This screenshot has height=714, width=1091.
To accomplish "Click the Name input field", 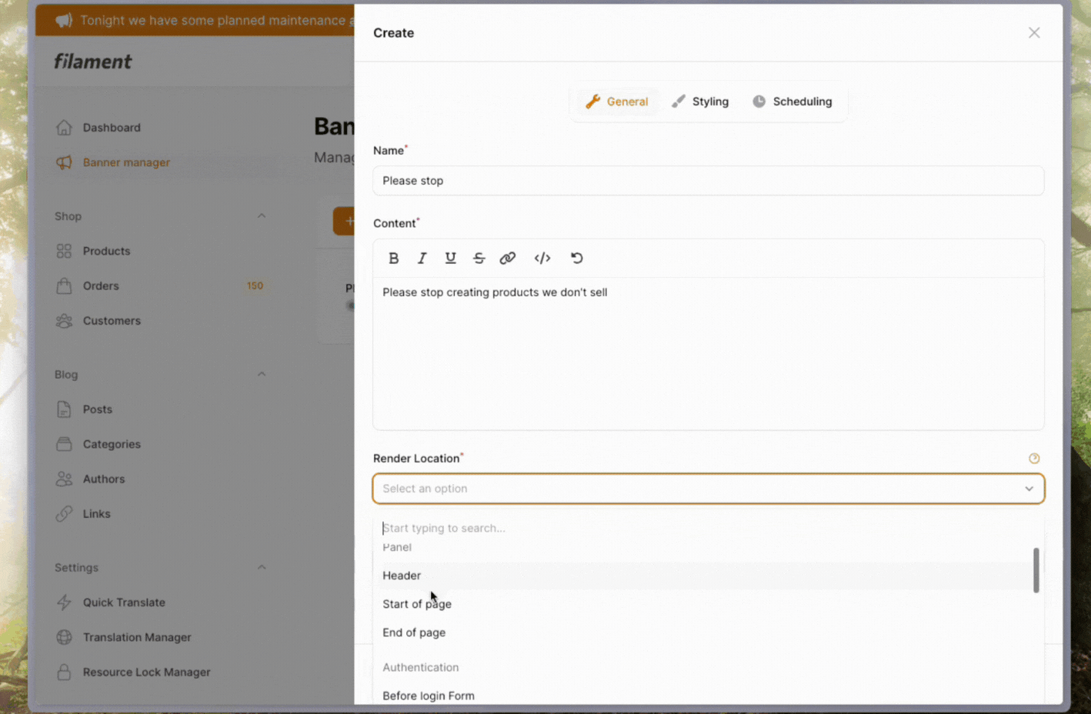I will pos(708,181).
